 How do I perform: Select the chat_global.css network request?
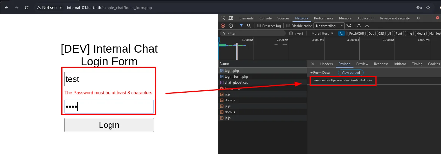coord(263,82)
